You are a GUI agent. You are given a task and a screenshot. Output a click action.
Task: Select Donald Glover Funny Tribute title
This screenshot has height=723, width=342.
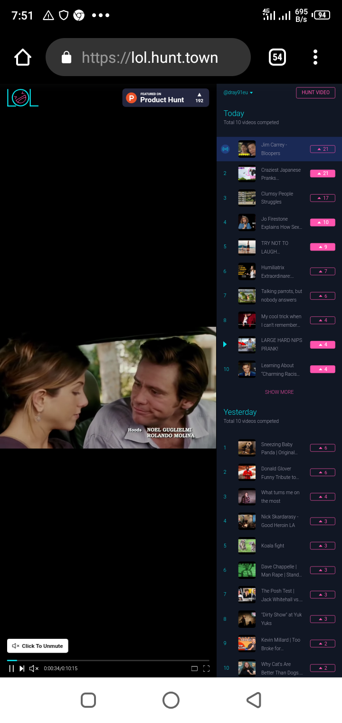coord(280,473)
